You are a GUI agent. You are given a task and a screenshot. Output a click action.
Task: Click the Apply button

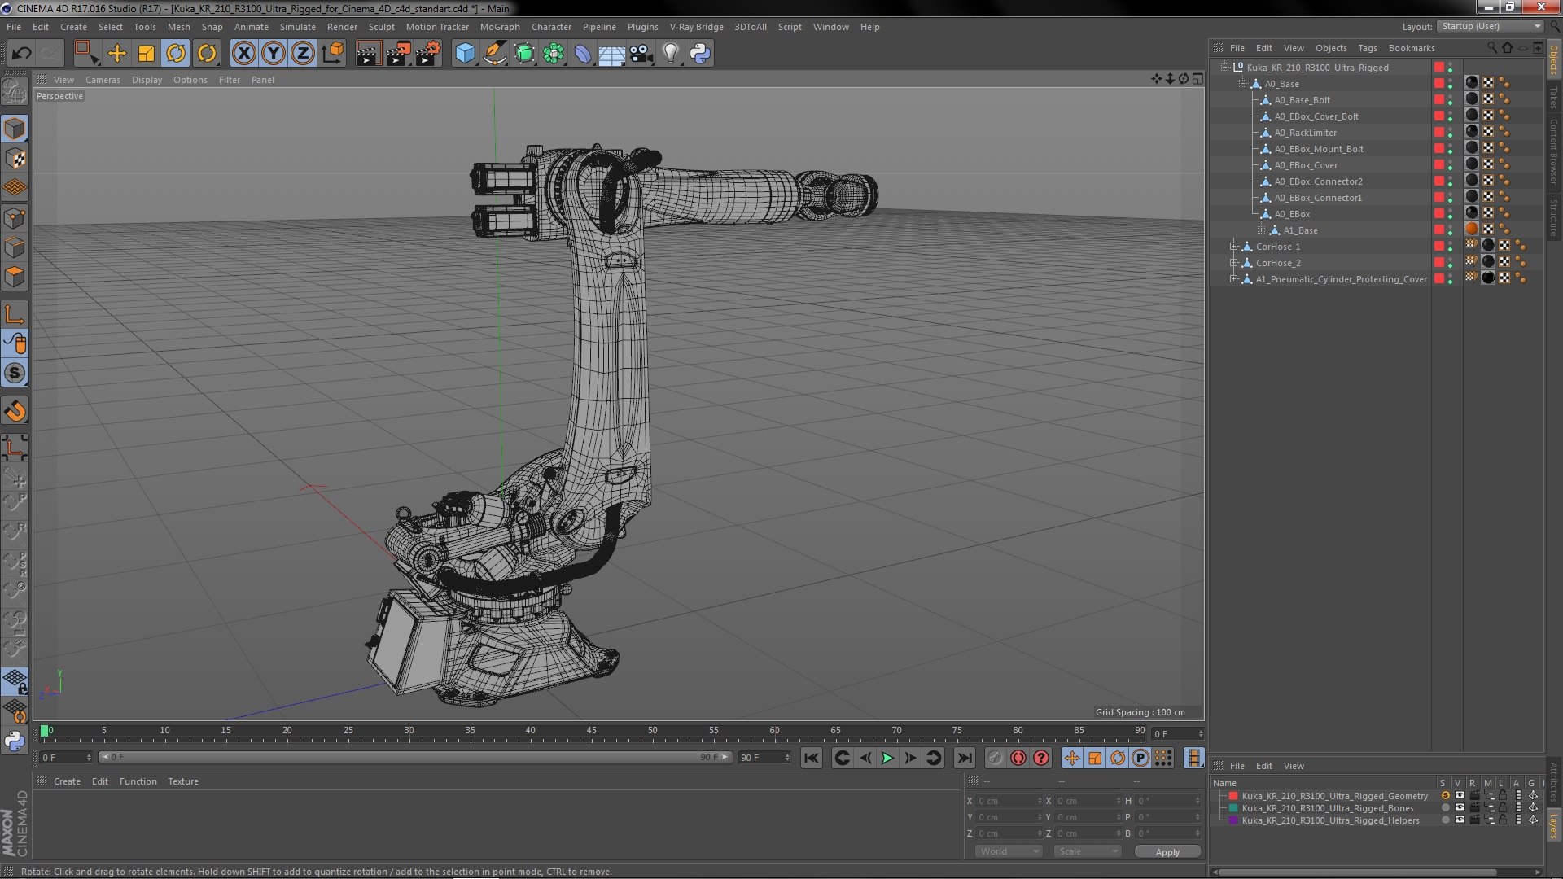pos(1167,851)
